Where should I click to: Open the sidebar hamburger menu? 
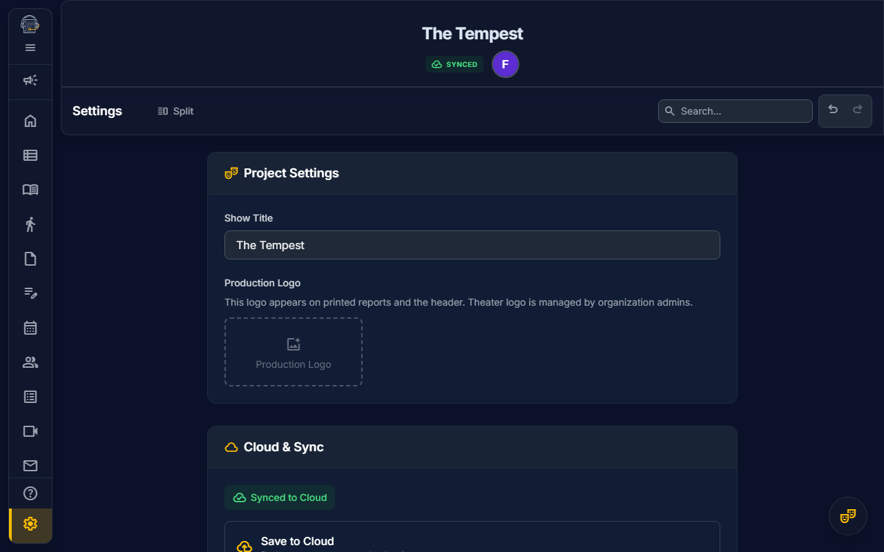point(30,48)
